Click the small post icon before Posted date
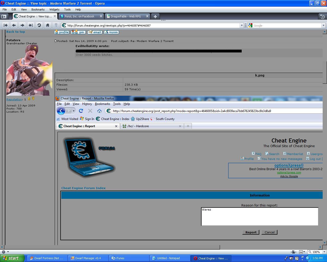This screenshot has height=262, width=327. (56, 41)
